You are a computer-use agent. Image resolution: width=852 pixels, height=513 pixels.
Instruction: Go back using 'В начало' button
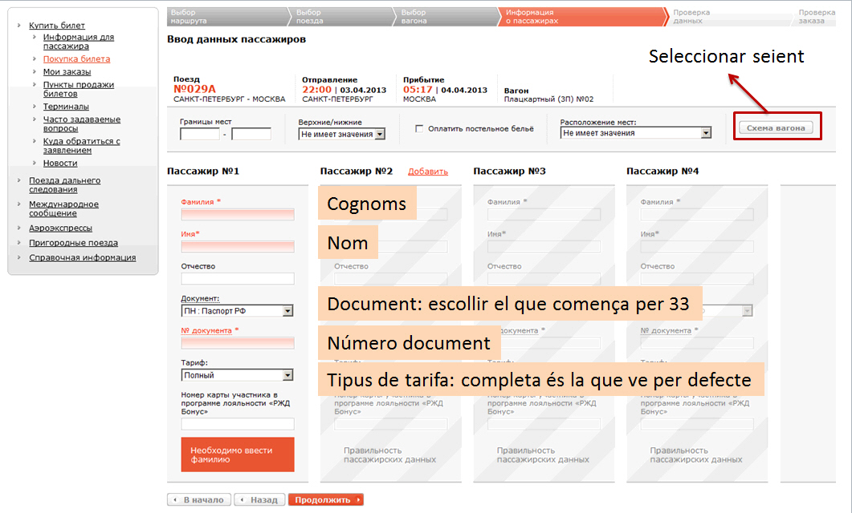pyautogui.click(x=199, y=499)
